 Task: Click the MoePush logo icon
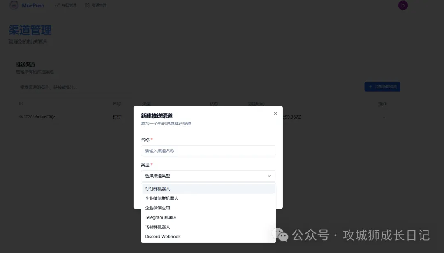(14, 5)
